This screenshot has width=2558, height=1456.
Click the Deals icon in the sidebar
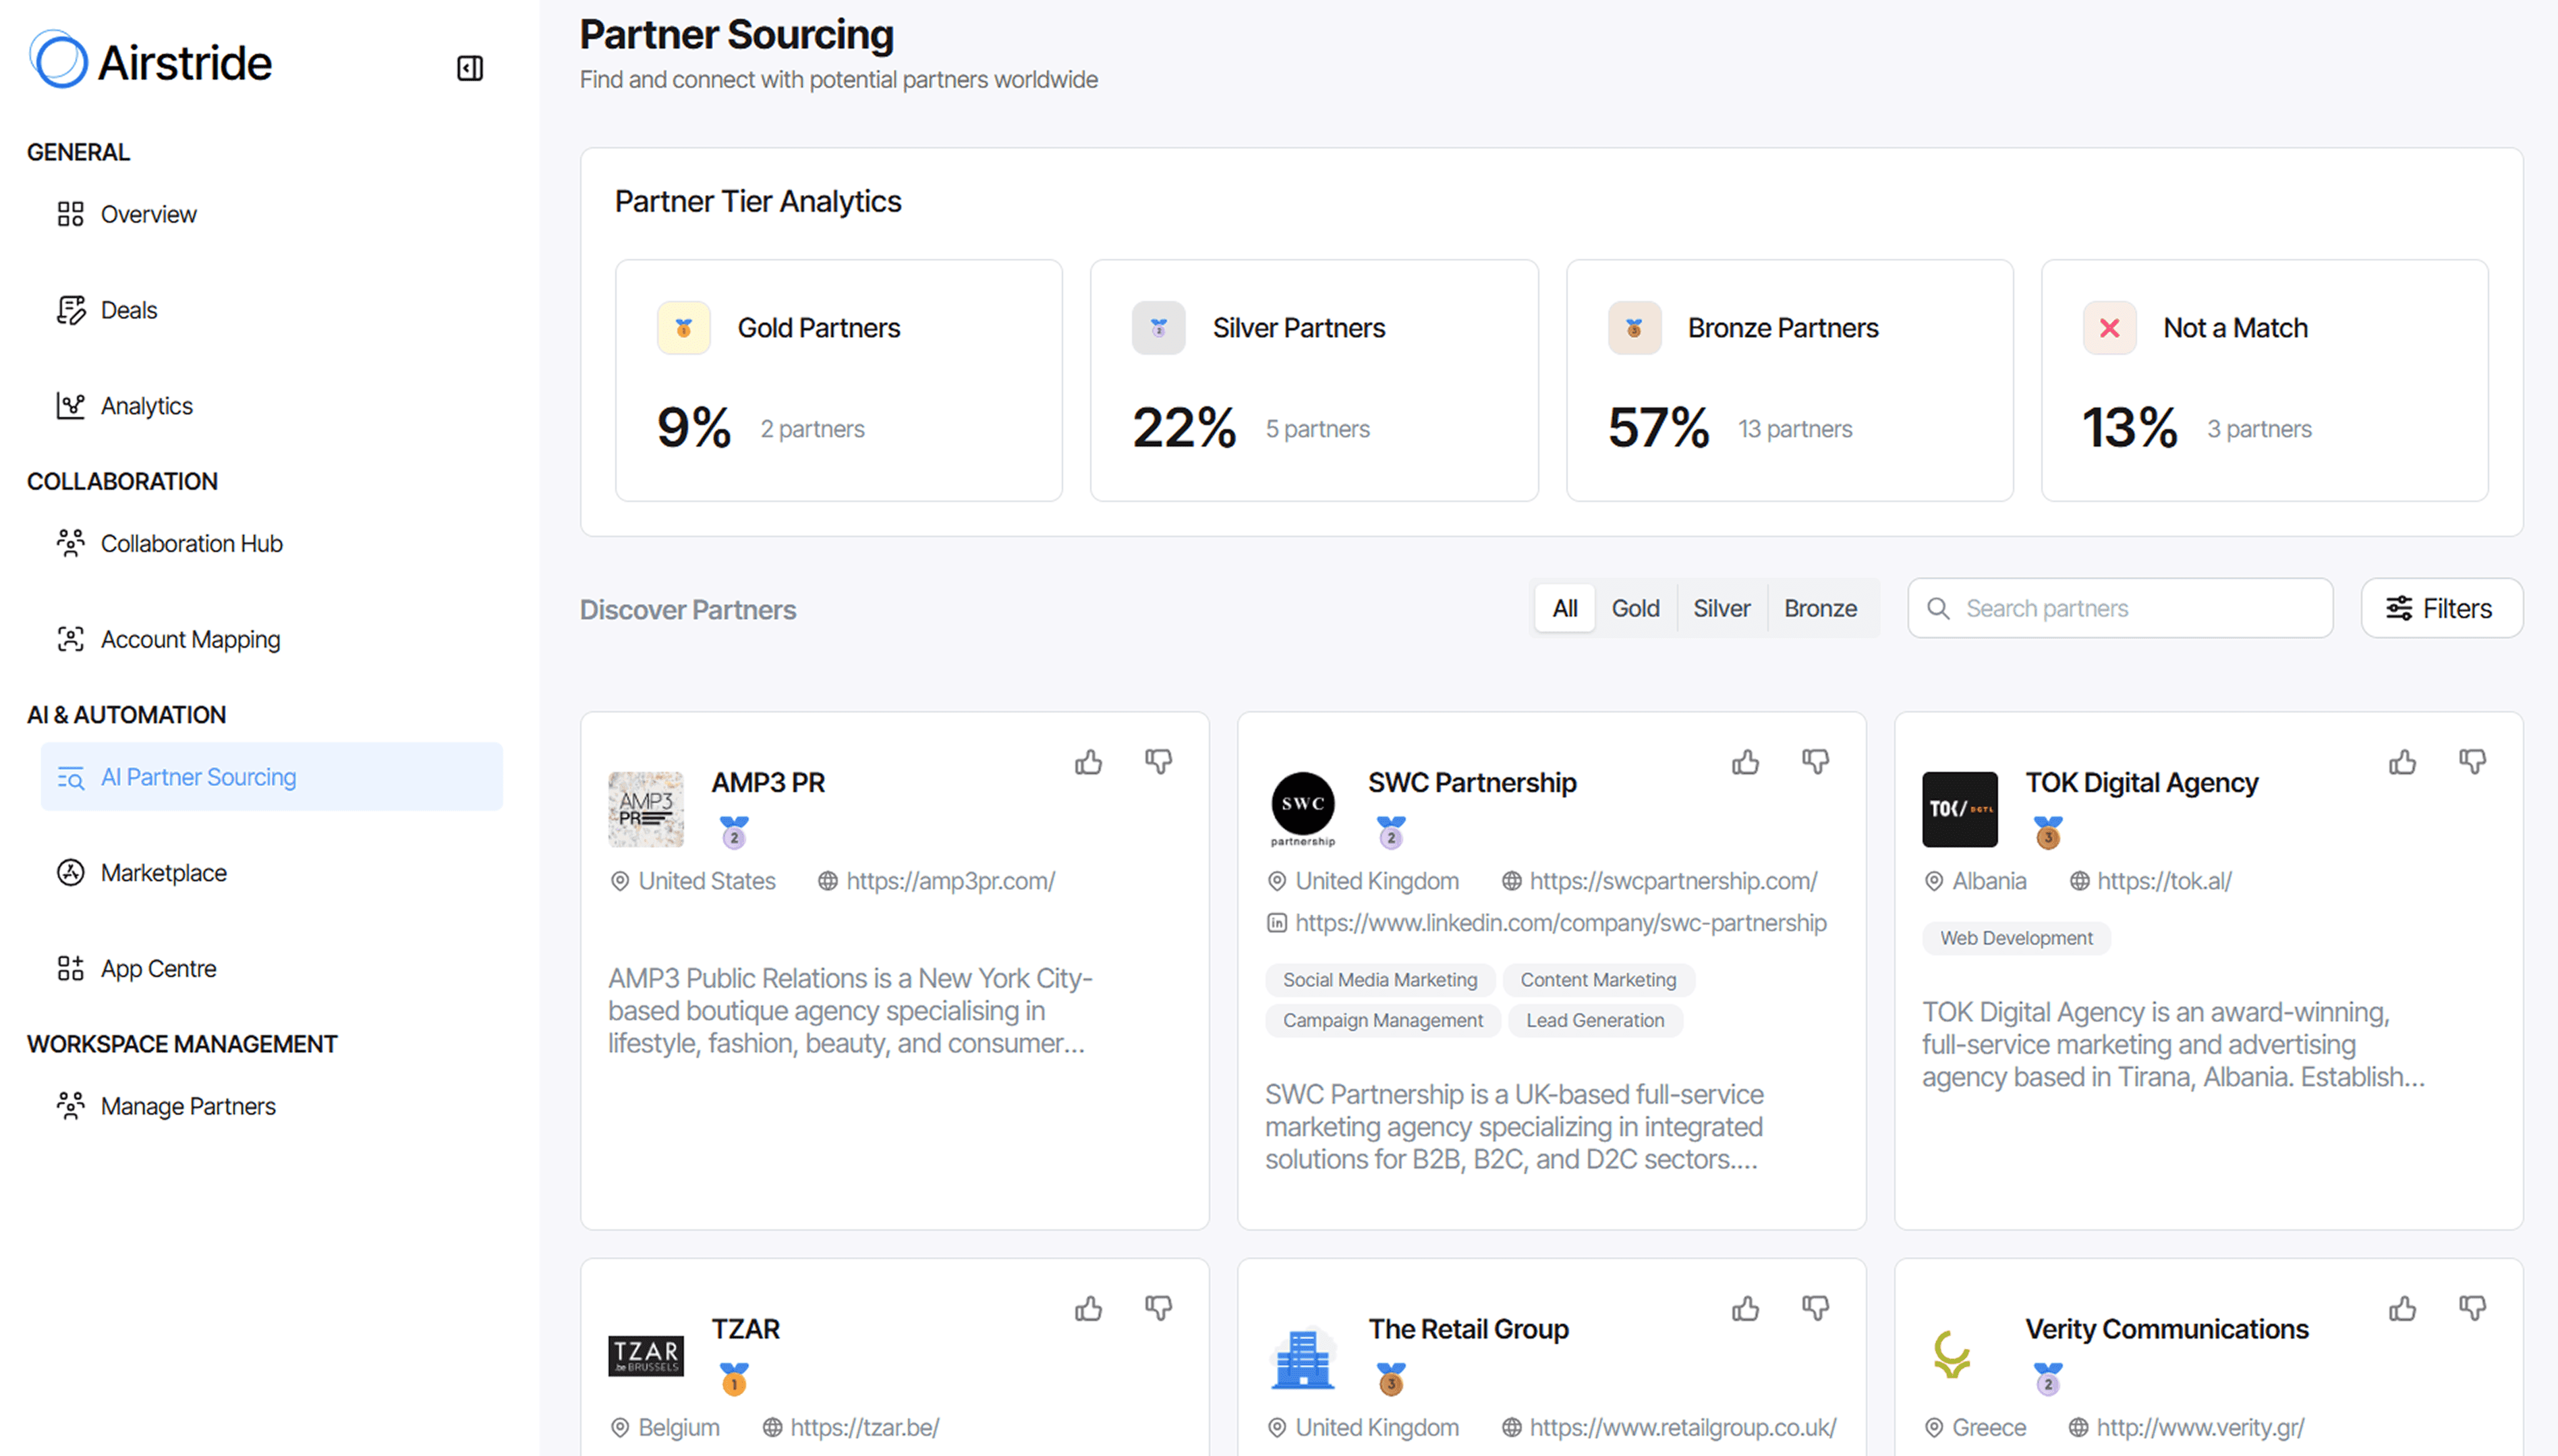pos(70,310)
